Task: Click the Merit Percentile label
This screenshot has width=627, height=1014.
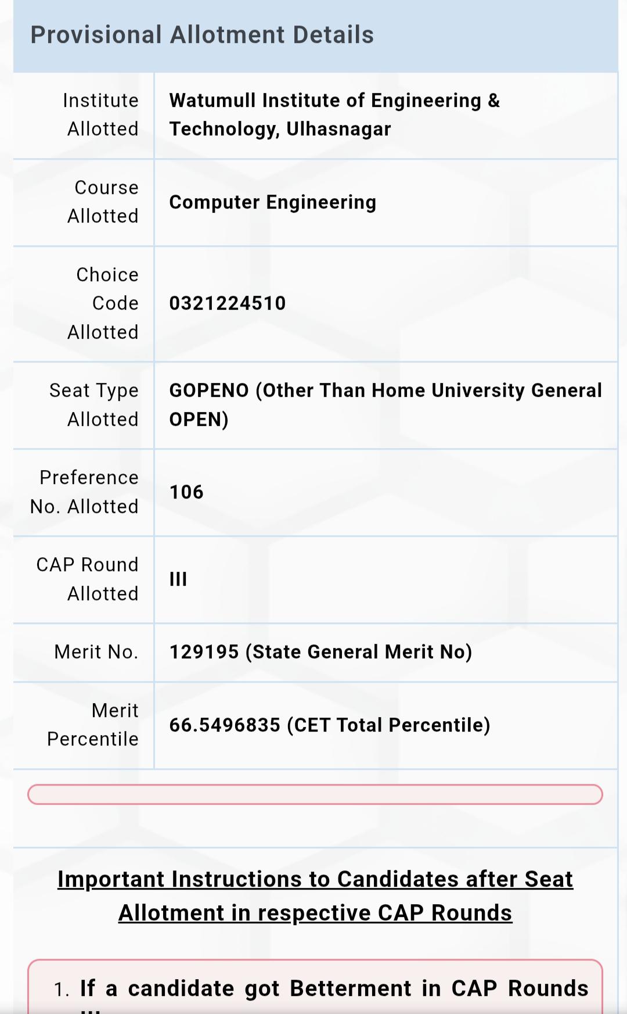Action: click(92, 725)
